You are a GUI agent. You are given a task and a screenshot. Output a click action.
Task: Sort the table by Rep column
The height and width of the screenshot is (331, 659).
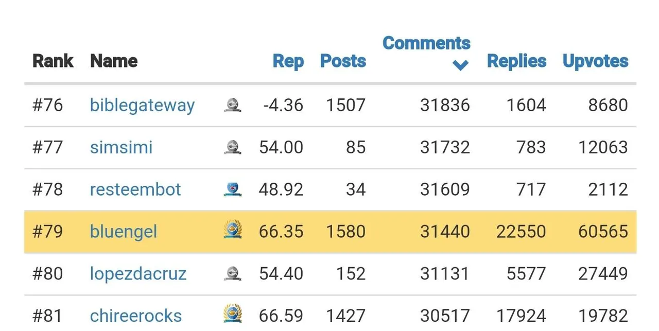(x=288, y=61)
